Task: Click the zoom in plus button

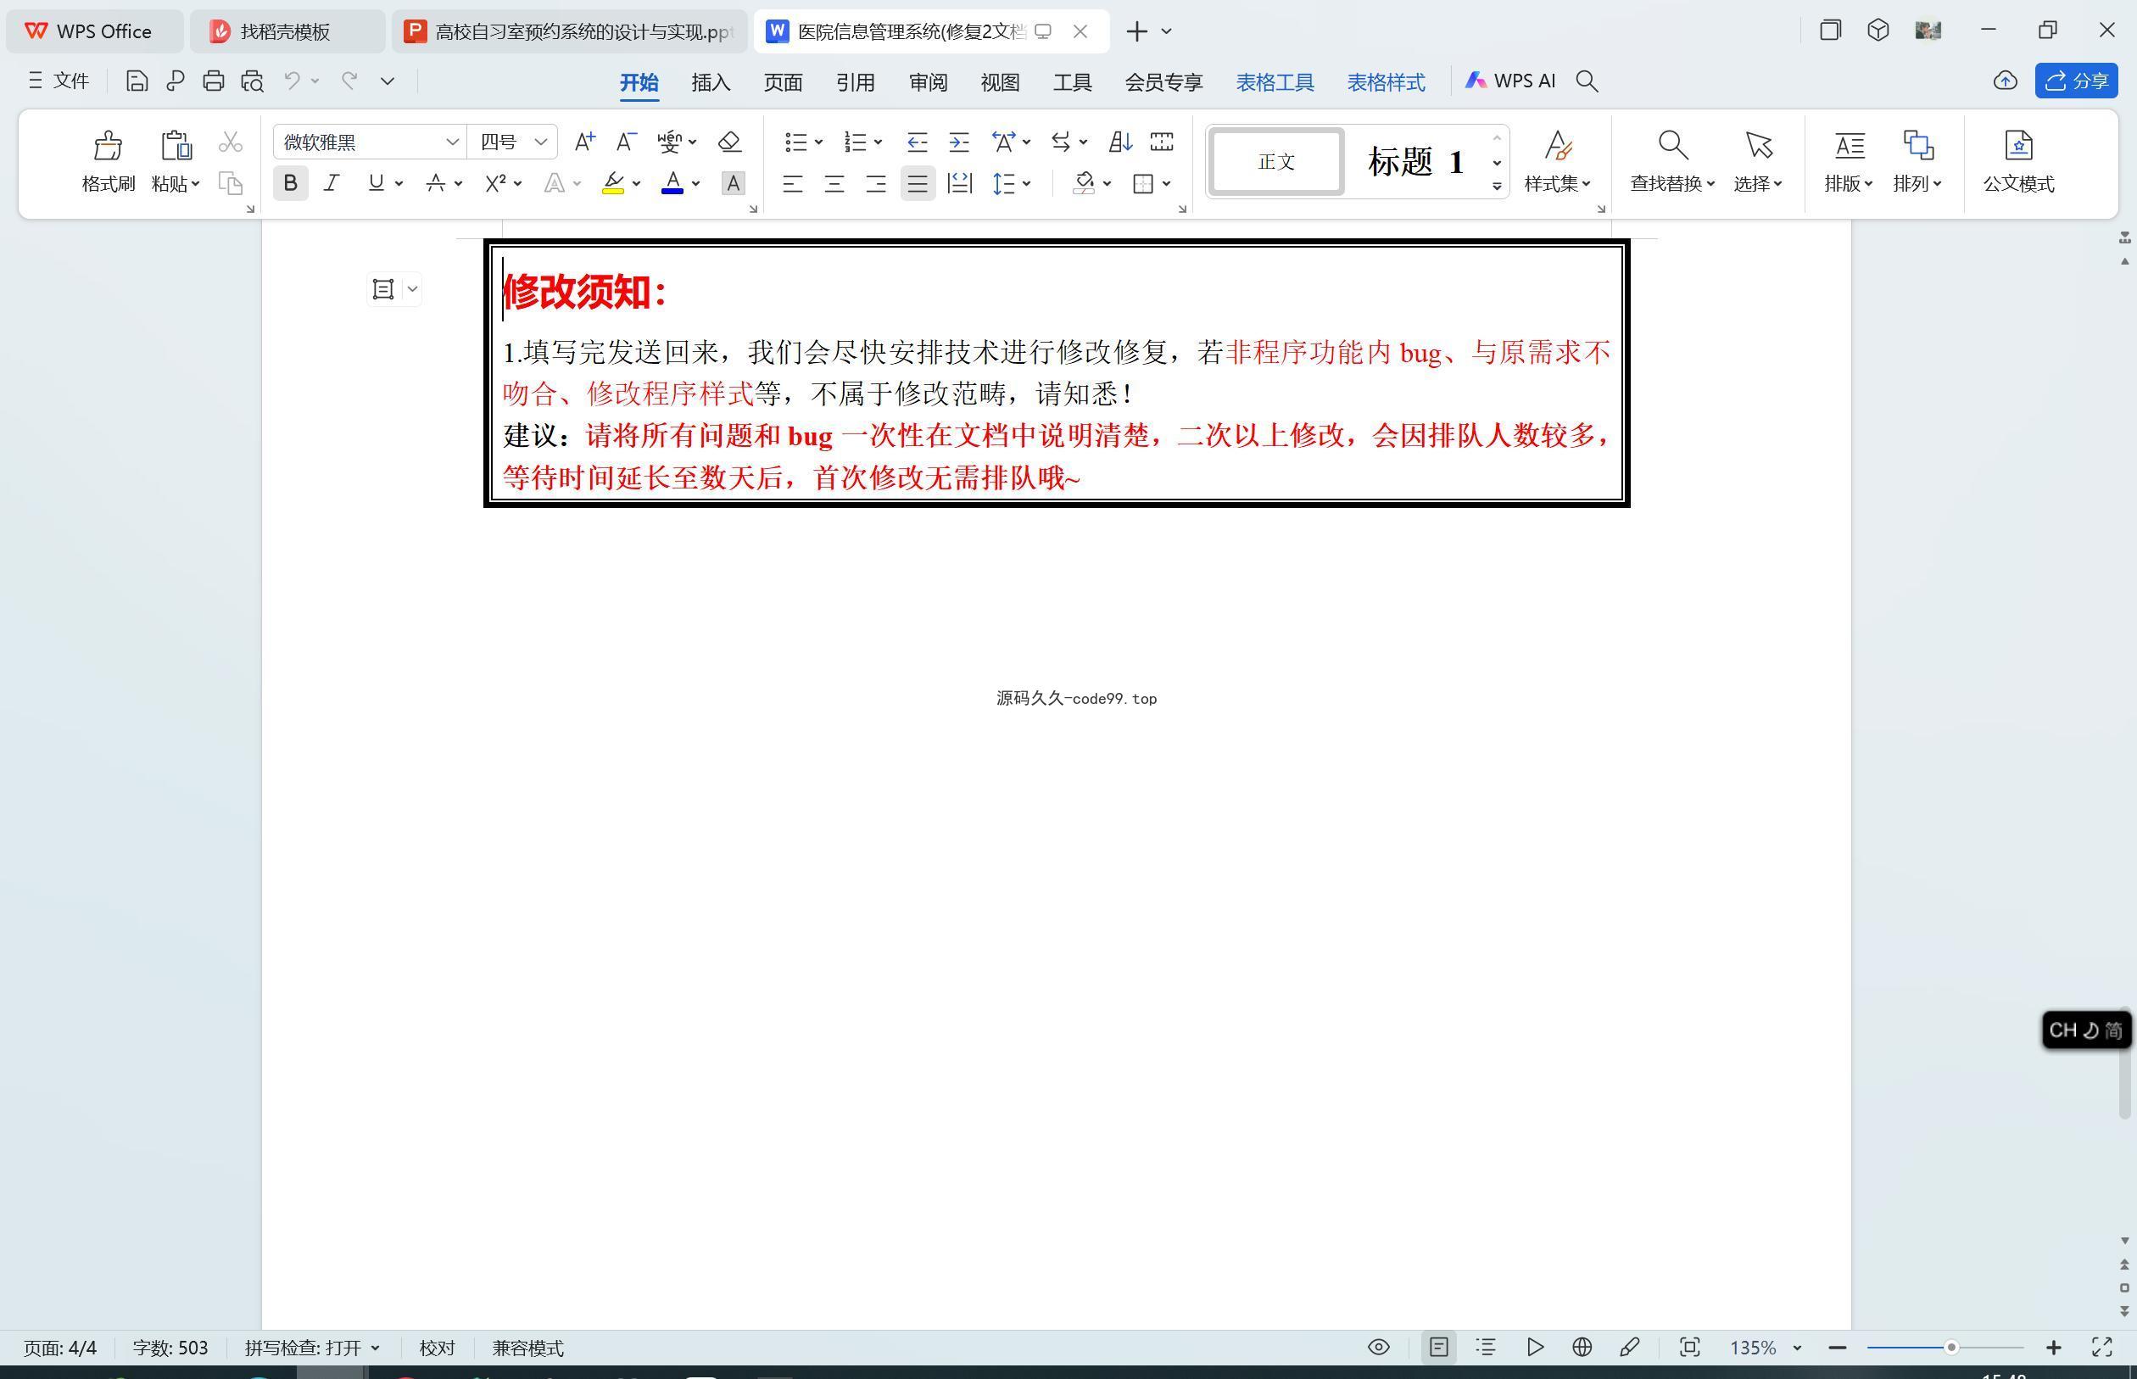Action: (x=2054, y=1348)
